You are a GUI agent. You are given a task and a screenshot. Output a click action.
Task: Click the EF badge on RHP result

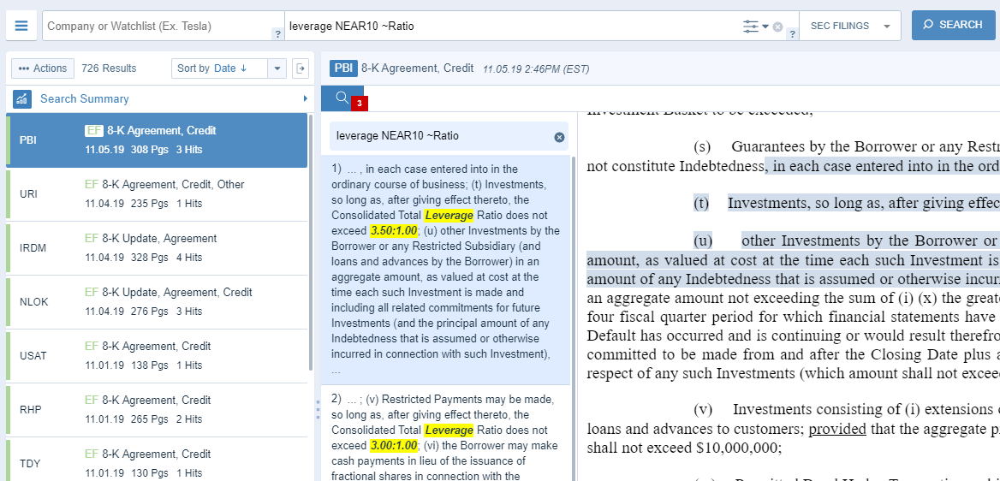click(x=92, y=401)
